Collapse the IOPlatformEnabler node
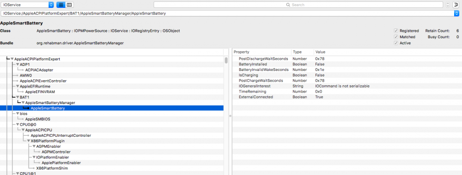The width and height of the screenshot is (462, 175). tap(34, 157)
